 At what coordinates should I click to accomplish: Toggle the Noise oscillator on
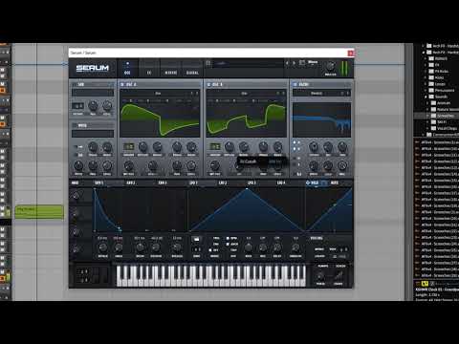(x=75, y=125)
